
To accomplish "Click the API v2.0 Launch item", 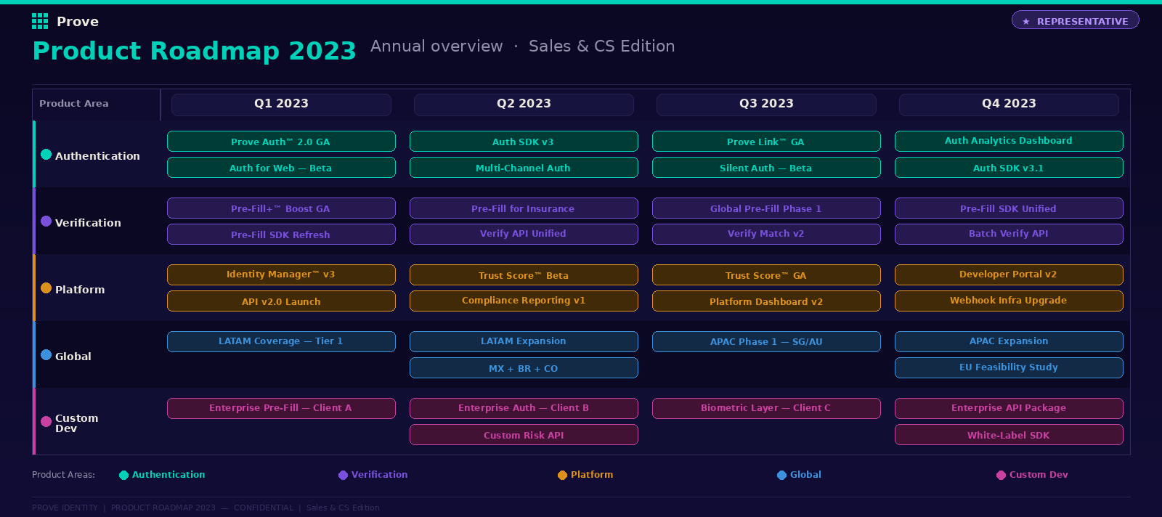I will point(281,301).
